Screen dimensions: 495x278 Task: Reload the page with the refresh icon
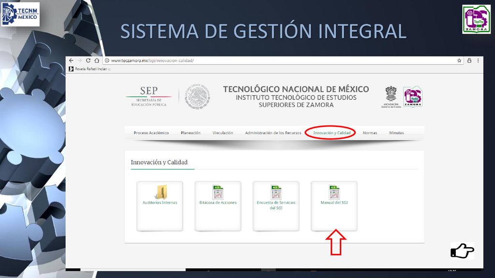(88, 60)
